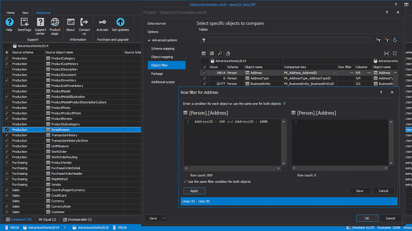Screen dimensions: 412x231
Task: Click Cancel in the Project dialog
Action: point(390,218)
